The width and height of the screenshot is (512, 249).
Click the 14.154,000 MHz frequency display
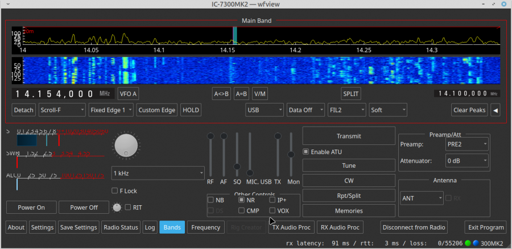pos(63,94)
